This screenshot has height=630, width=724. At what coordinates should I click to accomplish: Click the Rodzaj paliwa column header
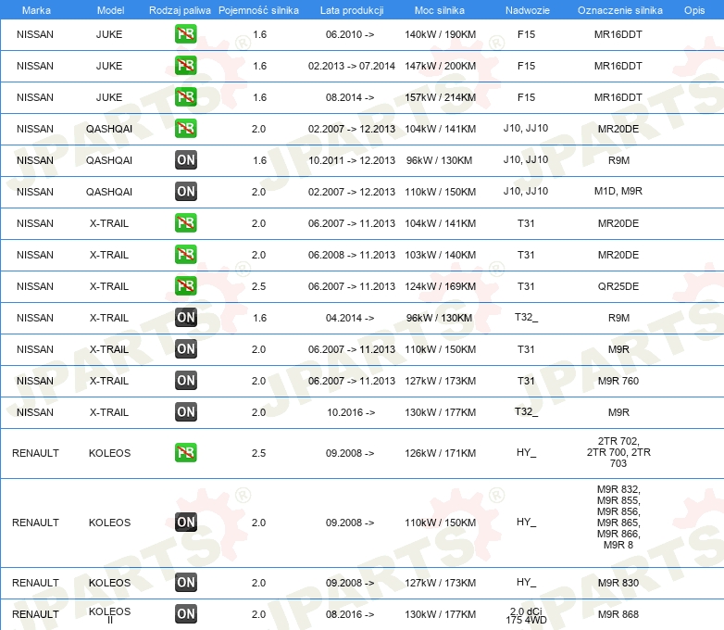(180, 10)
